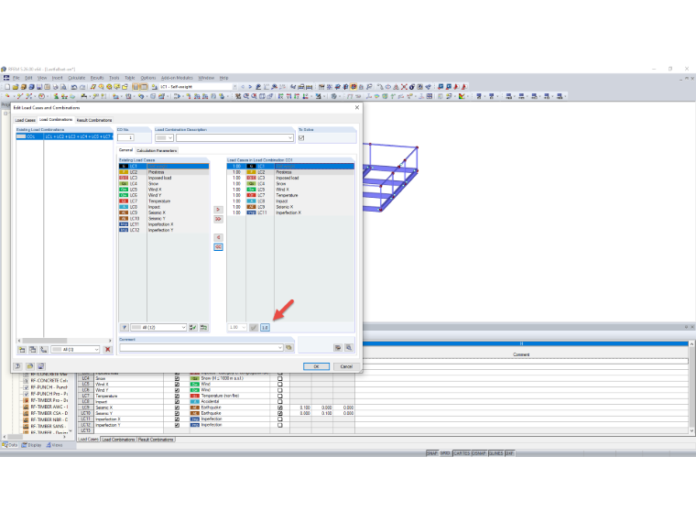Open the Load Combinations bottom table tab

tap(118, 440)
